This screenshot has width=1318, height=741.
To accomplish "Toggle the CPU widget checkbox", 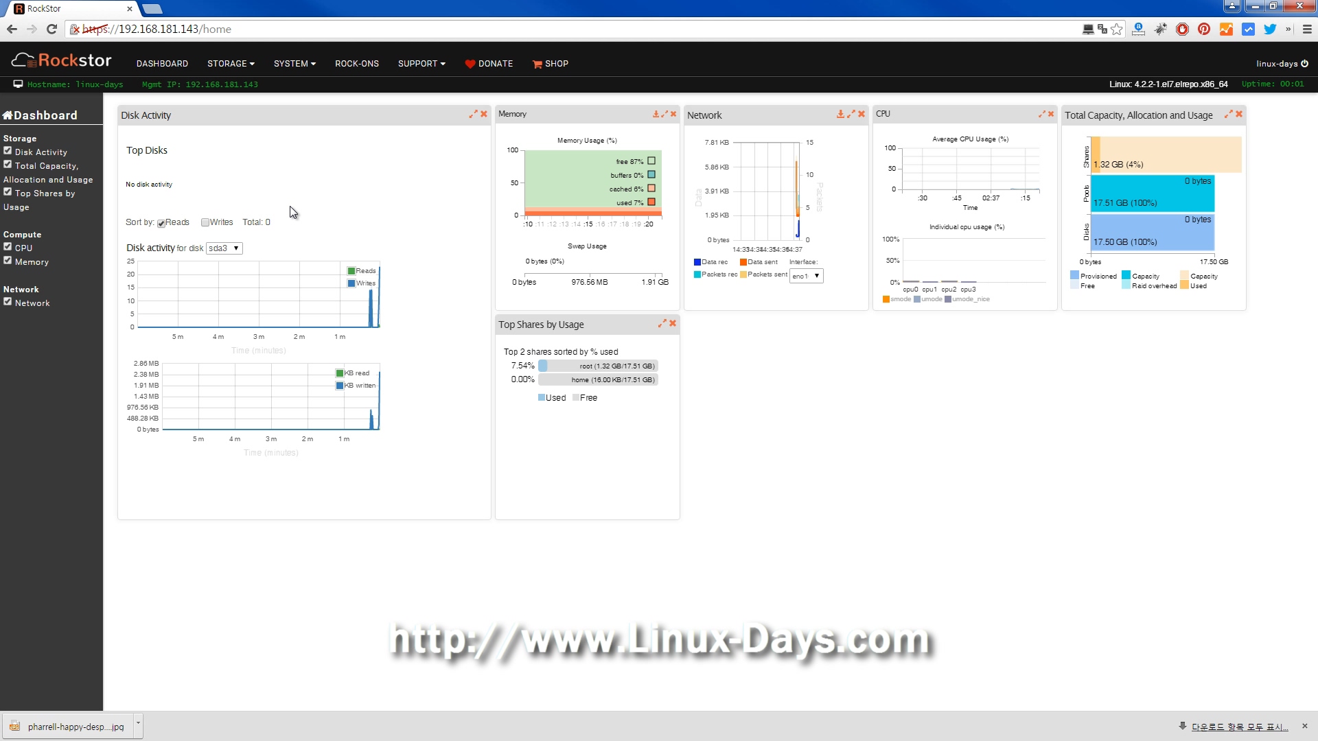I will pyautogui.click(x=8, y=246).
